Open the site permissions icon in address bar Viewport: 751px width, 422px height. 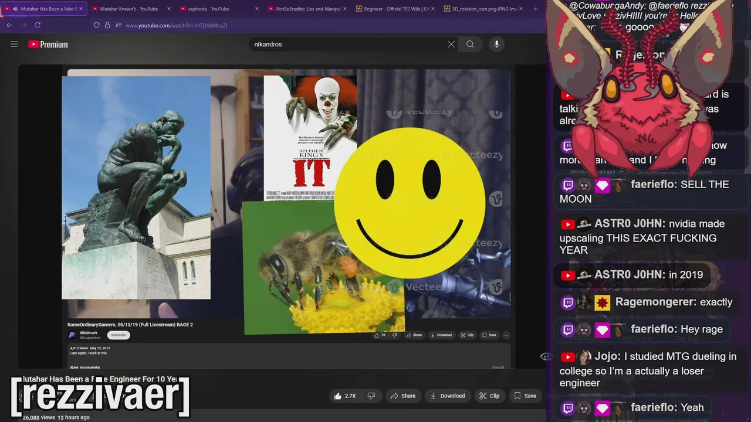click(118, 25)
